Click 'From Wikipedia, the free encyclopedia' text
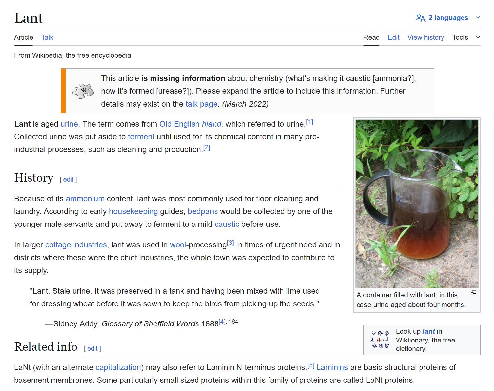 pyautogui.click(x=72, y=55)
